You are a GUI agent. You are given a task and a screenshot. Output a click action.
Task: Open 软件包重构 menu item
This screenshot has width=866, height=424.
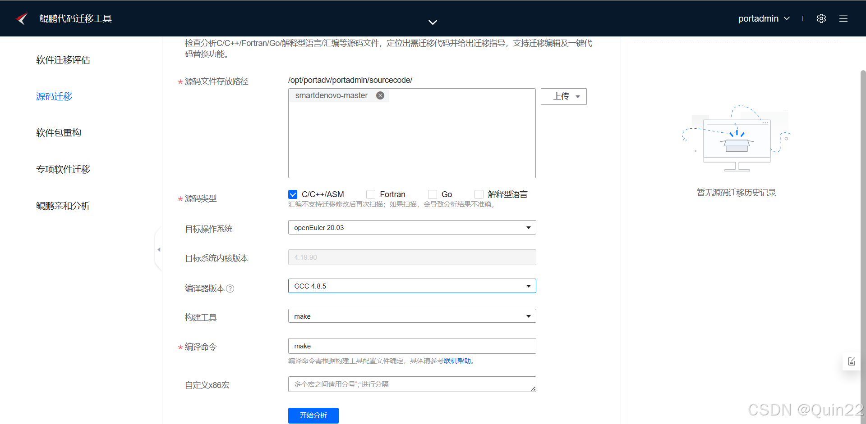point(59,133)
